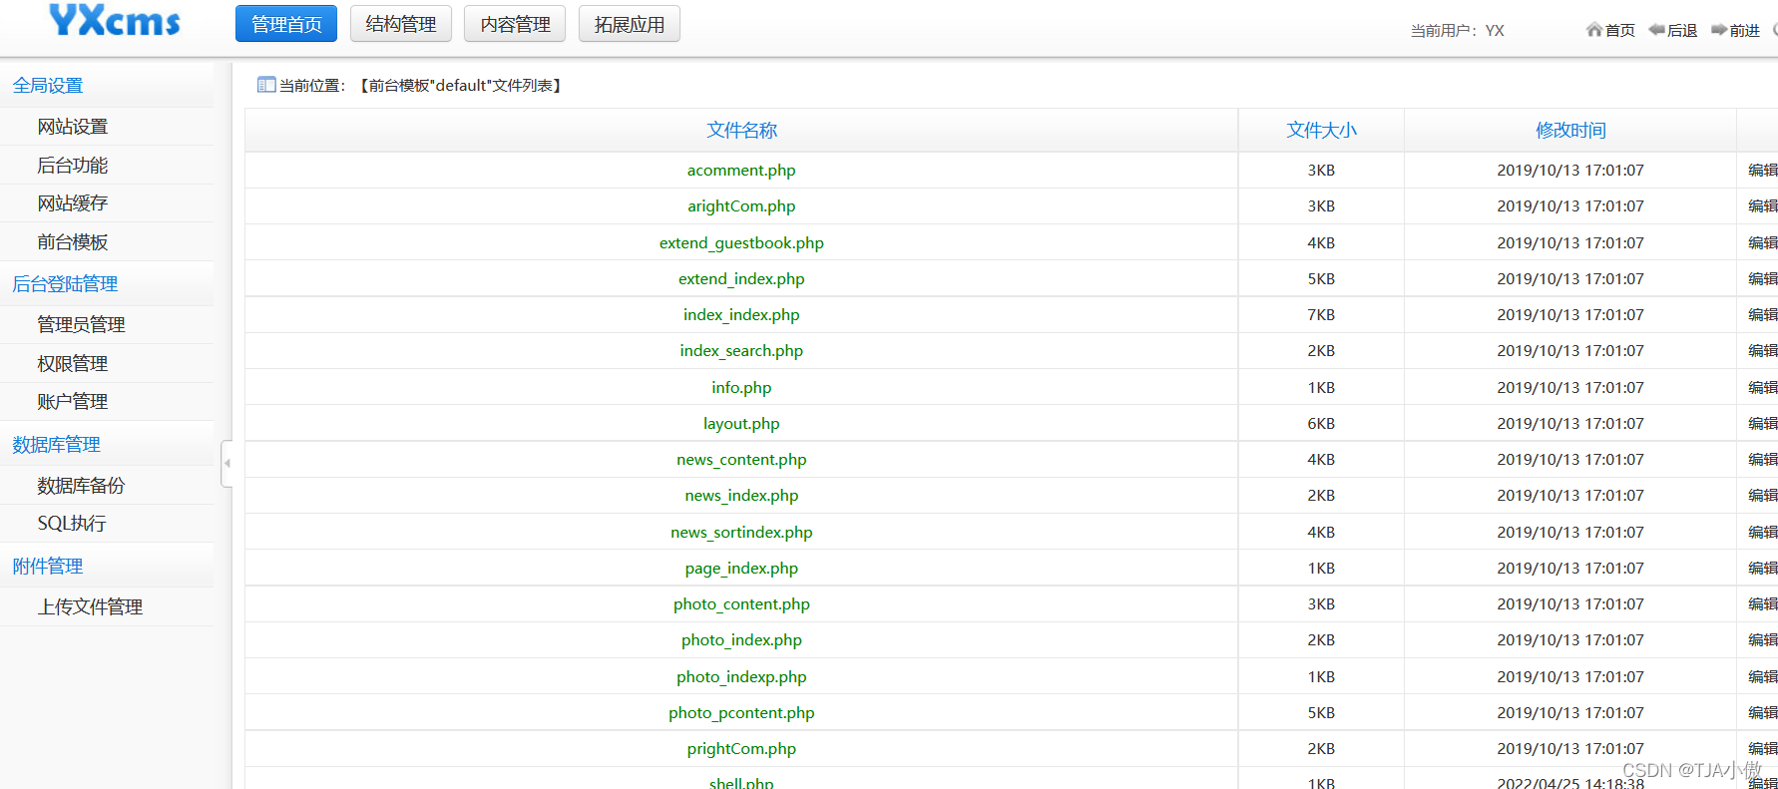Click the 7KB size cell of index_index.php
The height and width of the screenshot is (789, 1778).
[1321, 315]
